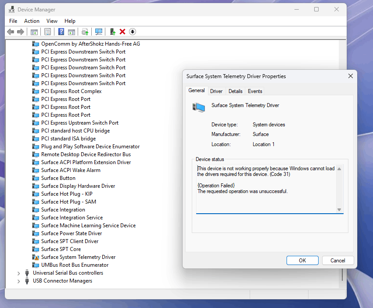The image size is (373, 308).
Task: Click the Forward arrow toolbar icon
Action: pos(21,32)
